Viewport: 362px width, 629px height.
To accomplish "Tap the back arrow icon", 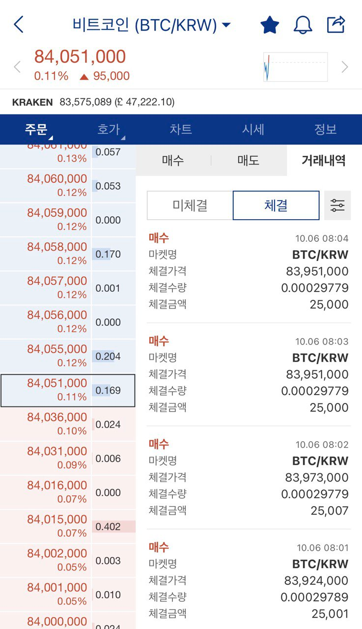I will 19,25.
